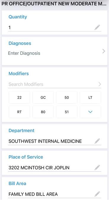
Task: Tap SOUTHWEST INTERNAL MEDICINE department value
Action: coord(45,141)
